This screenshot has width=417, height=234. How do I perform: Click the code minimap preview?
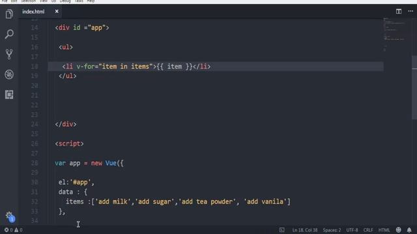point(395,34)
